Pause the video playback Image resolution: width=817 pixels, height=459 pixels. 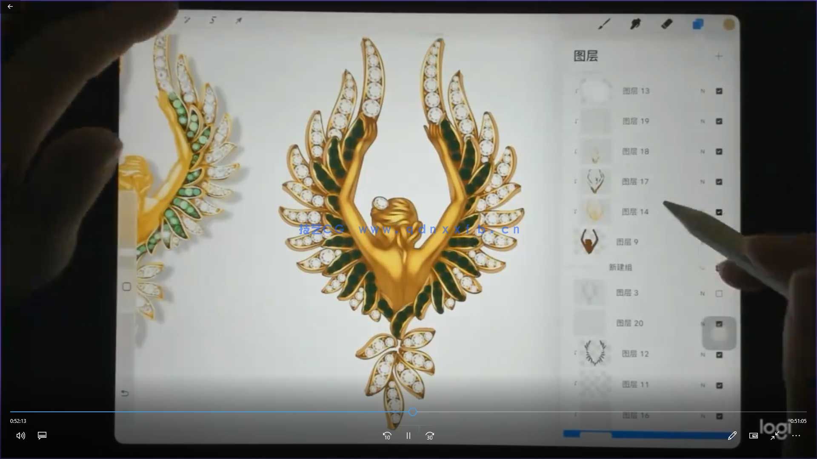tap(408, 436)
